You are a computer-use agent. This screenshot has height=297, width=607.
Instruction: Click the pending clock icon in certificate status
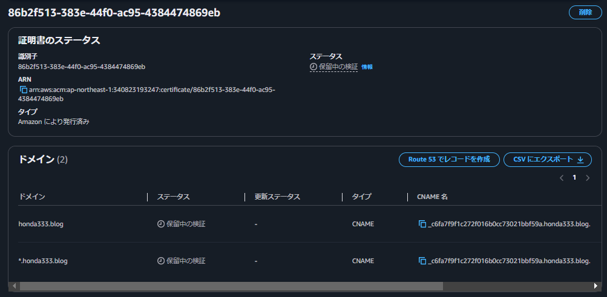313,67
